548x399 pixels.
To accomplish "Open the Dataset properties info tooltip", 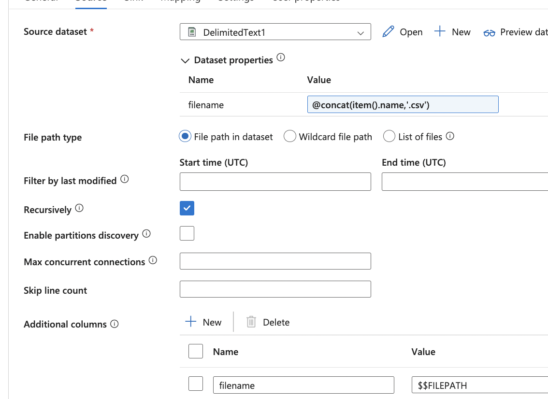I will click(281, 57).
